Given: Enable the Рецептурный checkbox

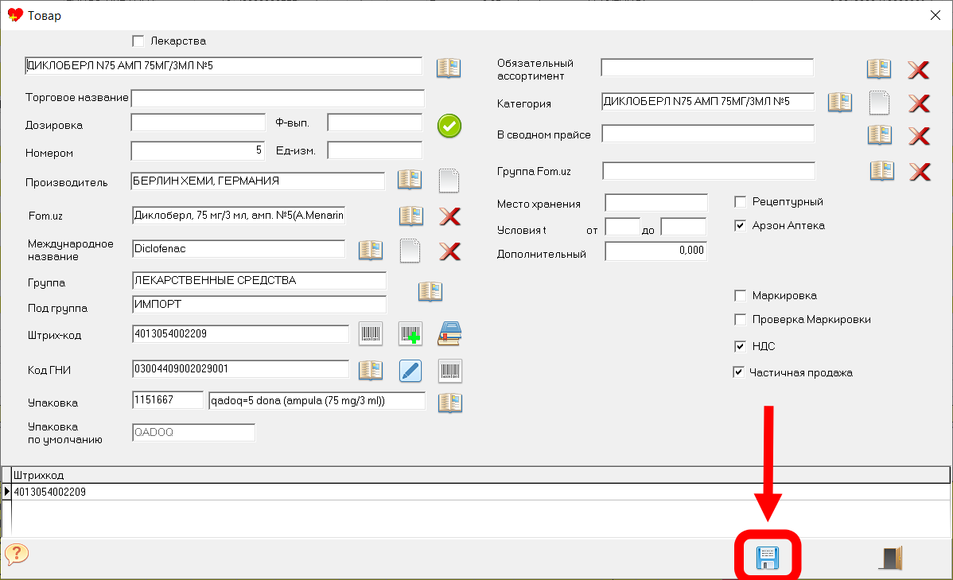Looking at the screenshot, I should click(741, 201).
